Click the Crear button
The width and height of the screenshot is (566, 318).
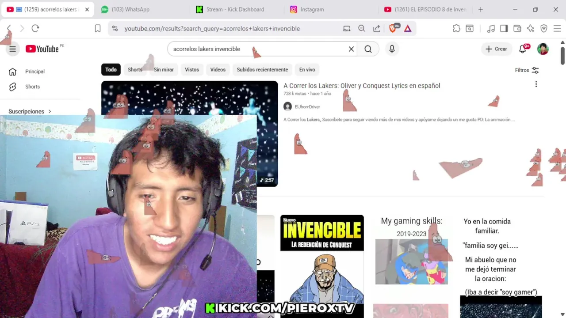point(496,49)
